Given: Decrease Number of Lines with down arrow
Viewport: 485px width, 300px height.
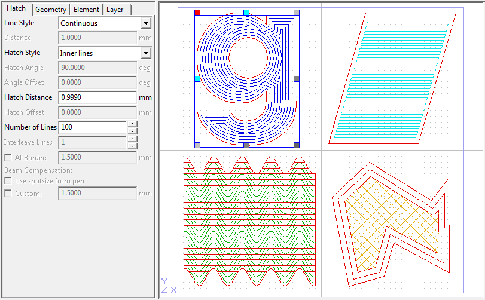Looking at the screenshot, I should 132,131.
